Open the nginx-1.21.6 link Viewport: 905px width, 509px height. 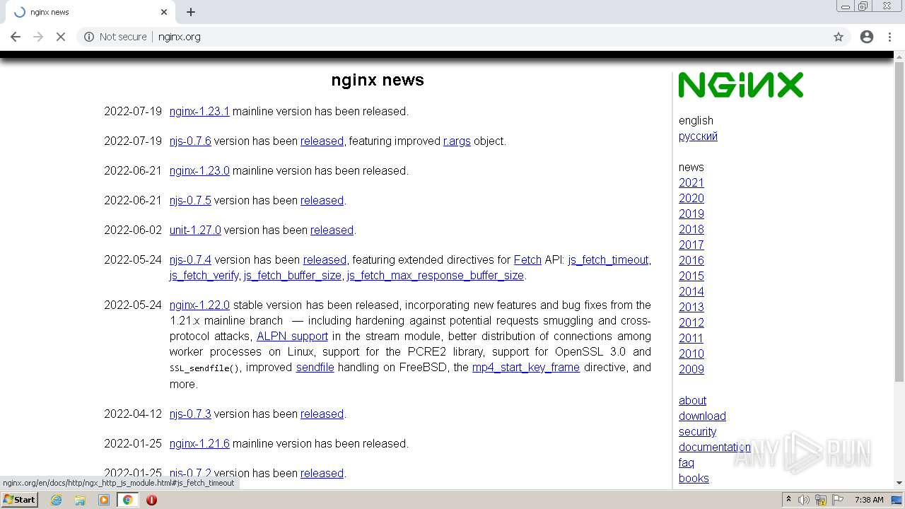199,443
